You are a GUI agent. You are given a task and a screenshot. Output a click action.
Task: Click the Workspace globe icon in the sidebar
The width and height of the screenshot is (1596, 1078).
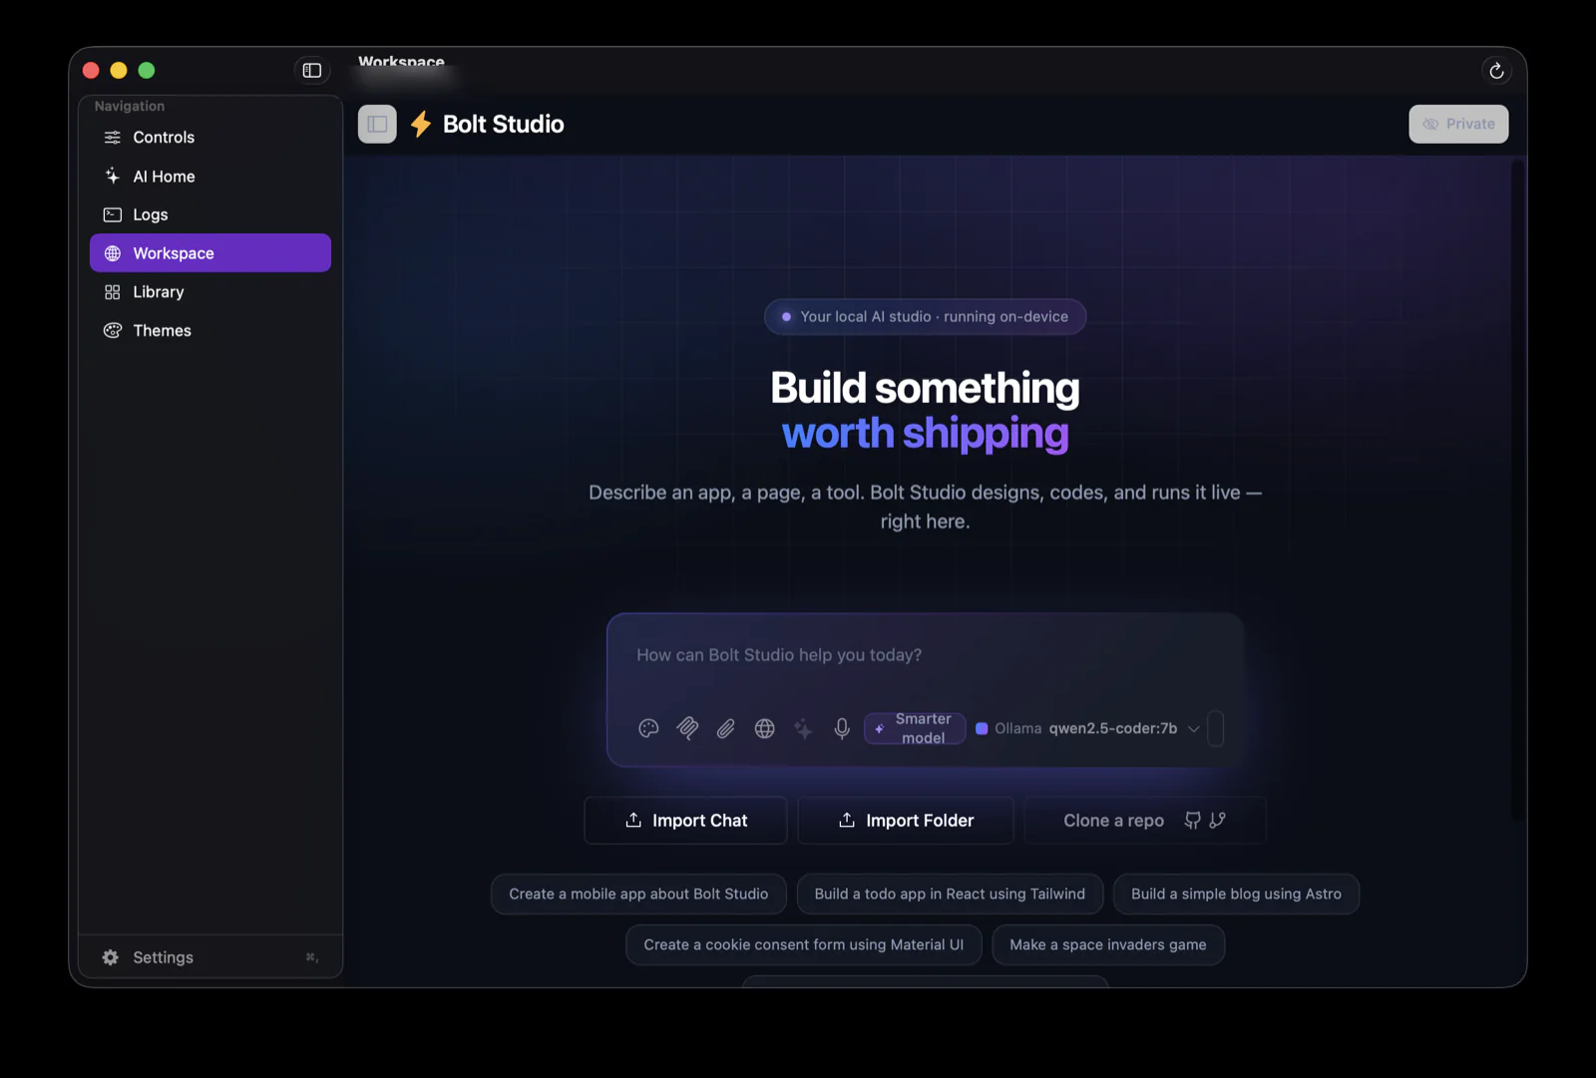(x=113, y=253)
